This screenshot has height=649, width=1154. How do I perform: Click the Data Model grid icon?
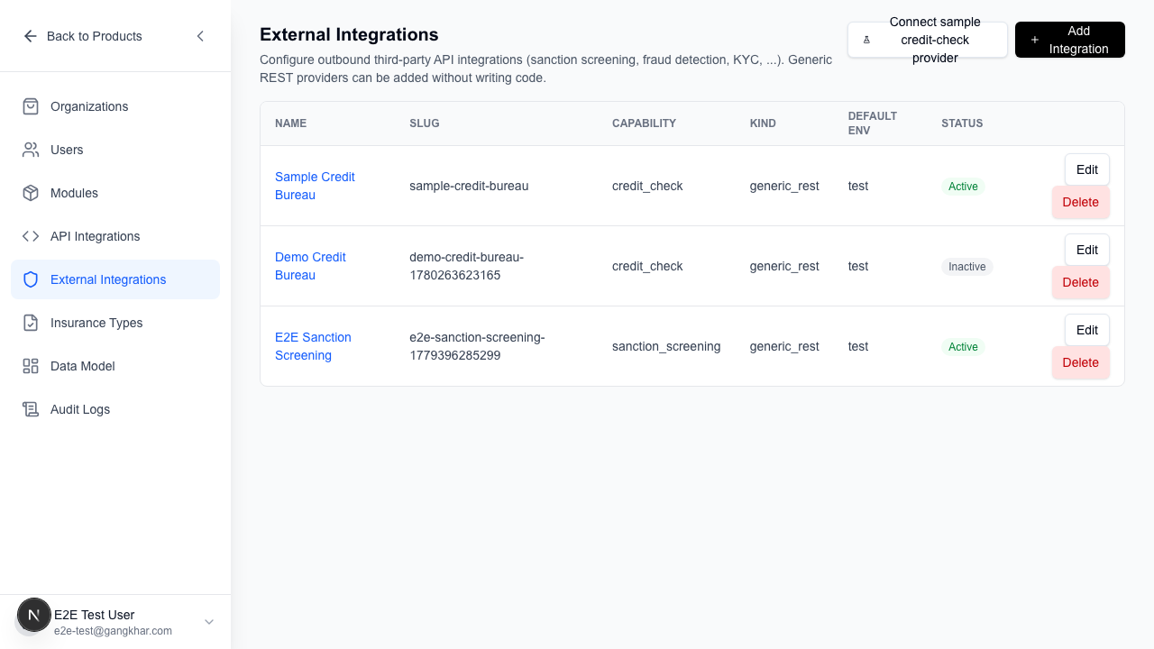(31, 366)
